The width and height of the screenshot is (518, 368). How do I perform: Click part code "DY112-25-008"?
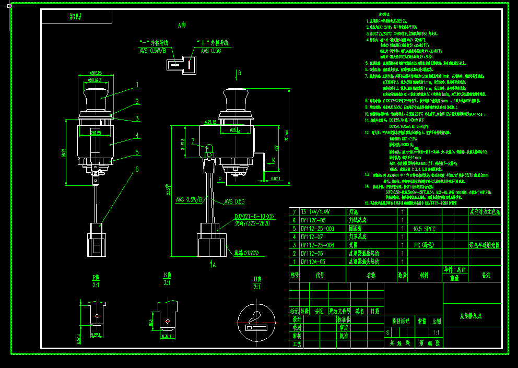tap(317, 245)
